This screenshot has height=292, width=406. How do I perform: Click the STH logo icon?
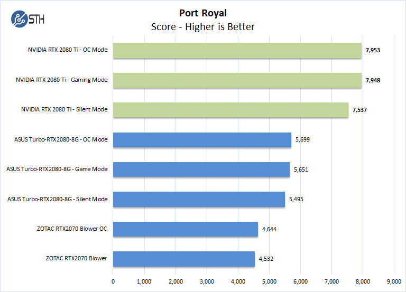(x=27, y=19)
